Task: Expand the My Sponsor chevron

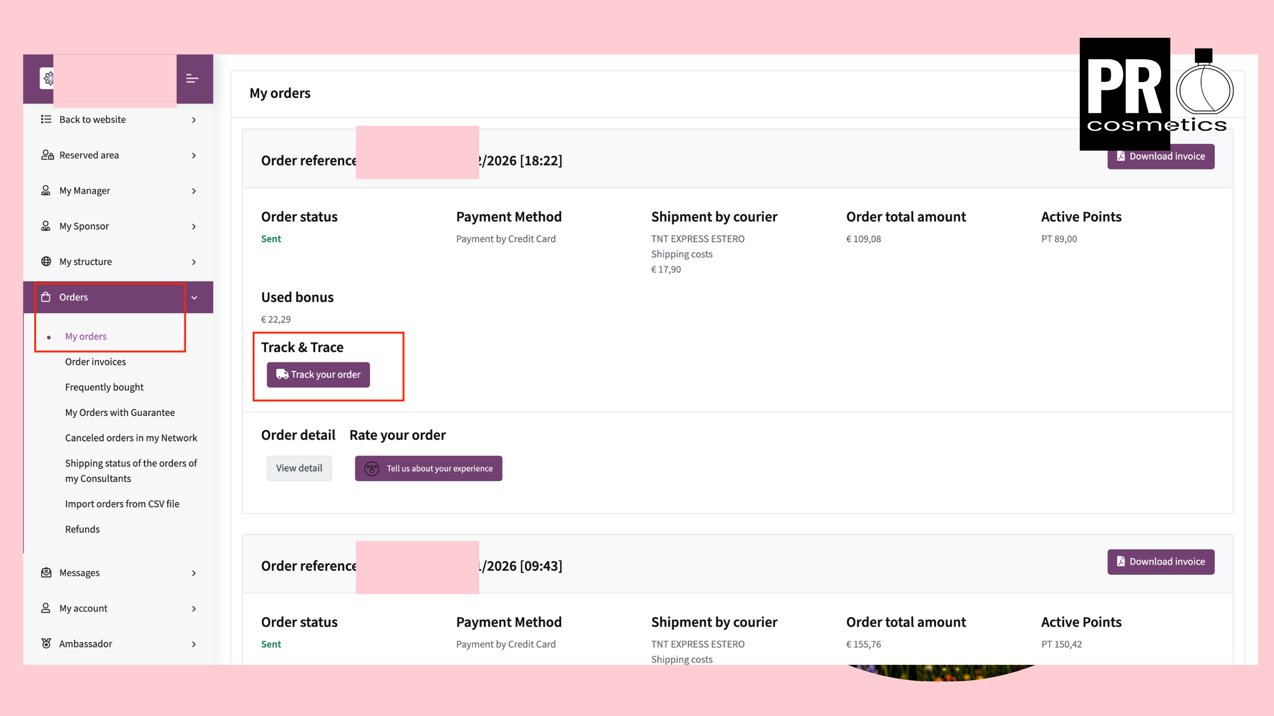Action: [x=194, y=226]
